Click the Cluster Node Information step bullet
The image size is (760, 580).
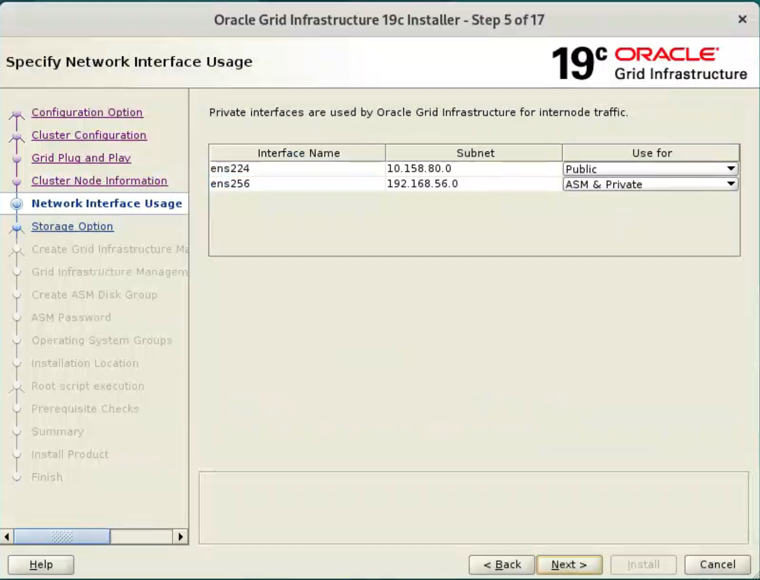17,181
